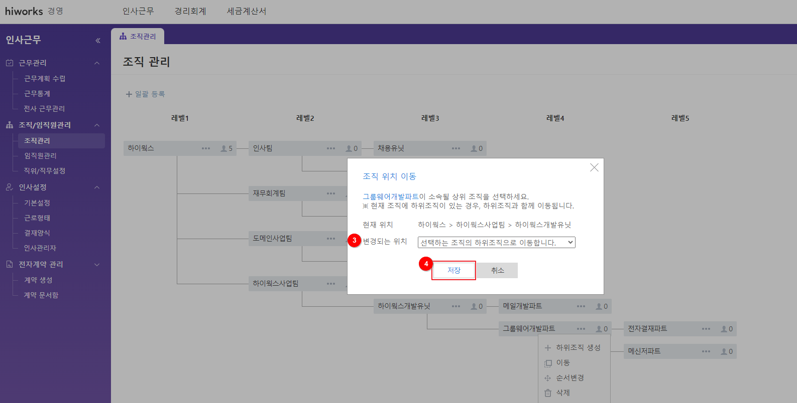The width and height of the screenshot is (797, 403).
Task: Open the three-dots menu on 인사팀 node
Action: tap(331, 148)
